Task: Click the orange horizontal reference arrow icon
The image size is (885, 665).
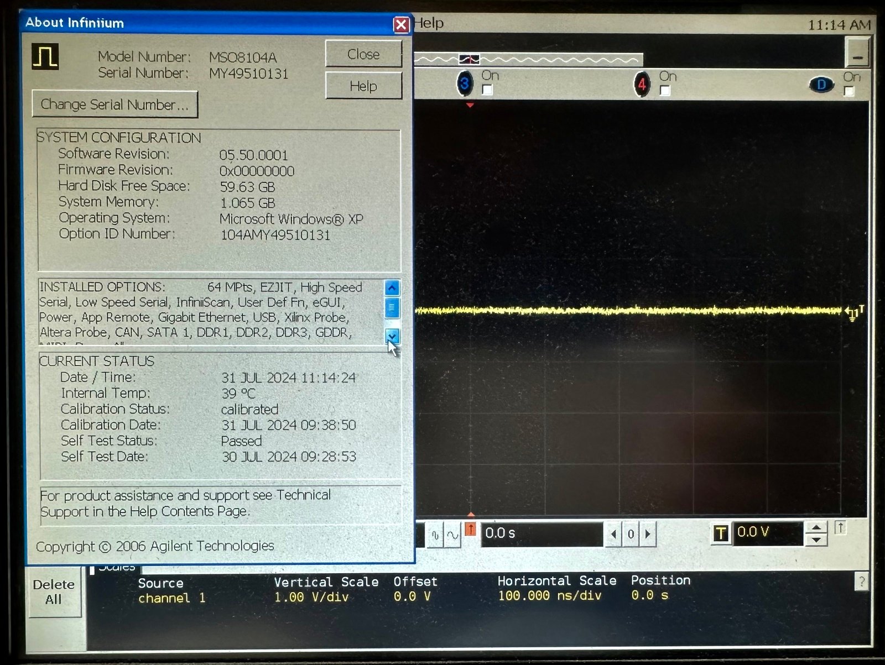Action: [470, 530]
